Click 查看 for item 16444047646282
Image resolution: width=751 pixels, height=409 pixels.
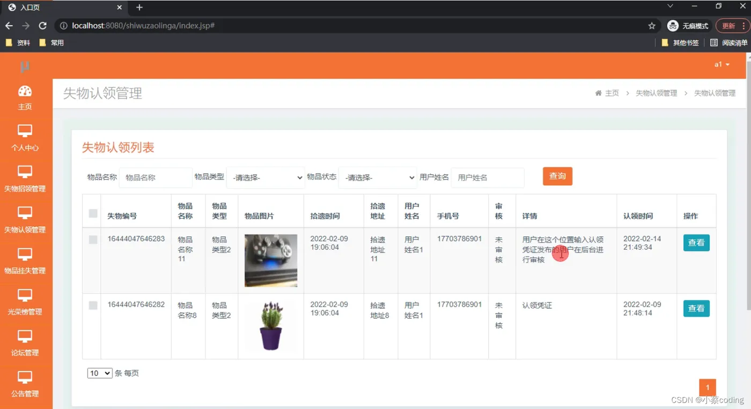coord(696,309)
